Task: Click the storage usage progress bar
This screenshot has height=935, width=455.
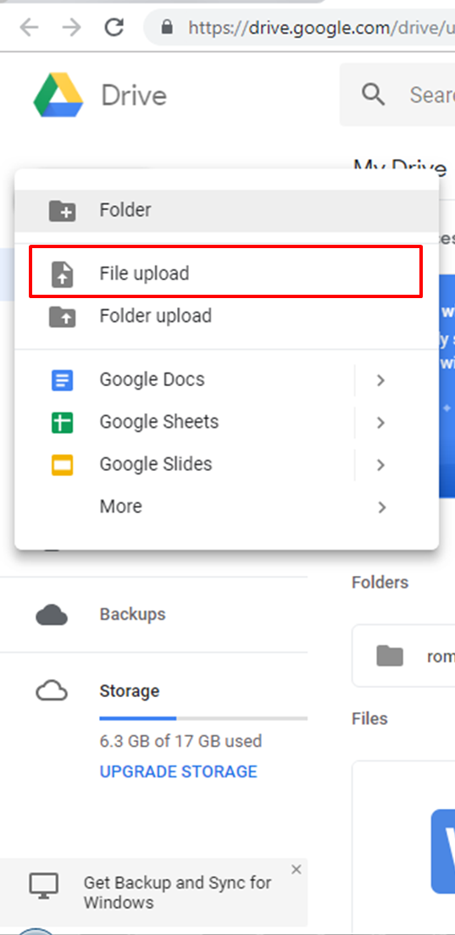Action: click(x=203, y=718)
